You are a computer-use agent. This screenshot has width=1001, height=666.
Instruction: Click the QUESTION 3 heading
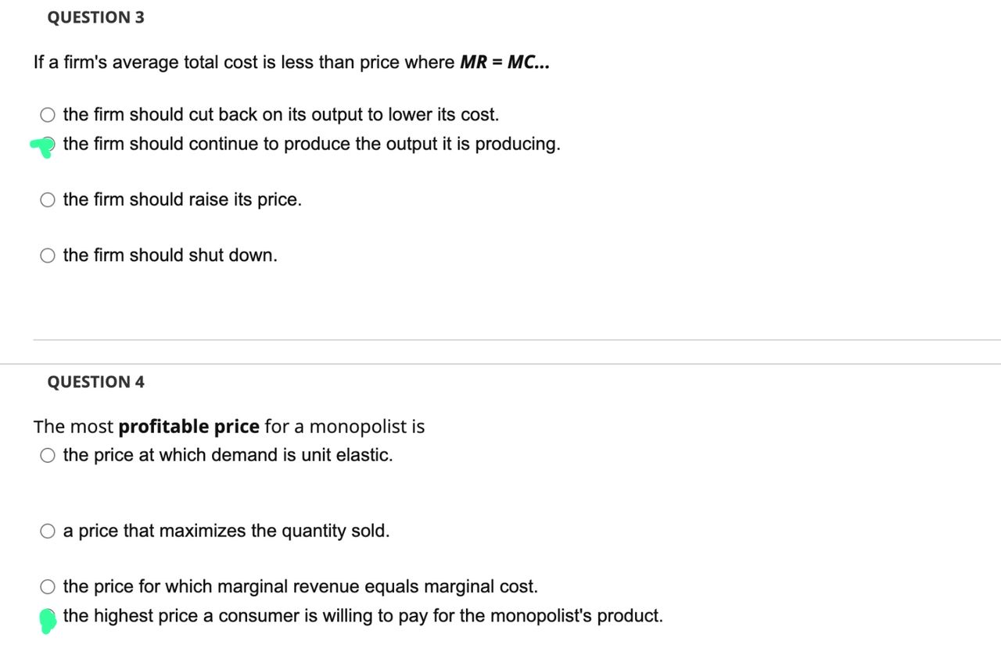[95, 17]
